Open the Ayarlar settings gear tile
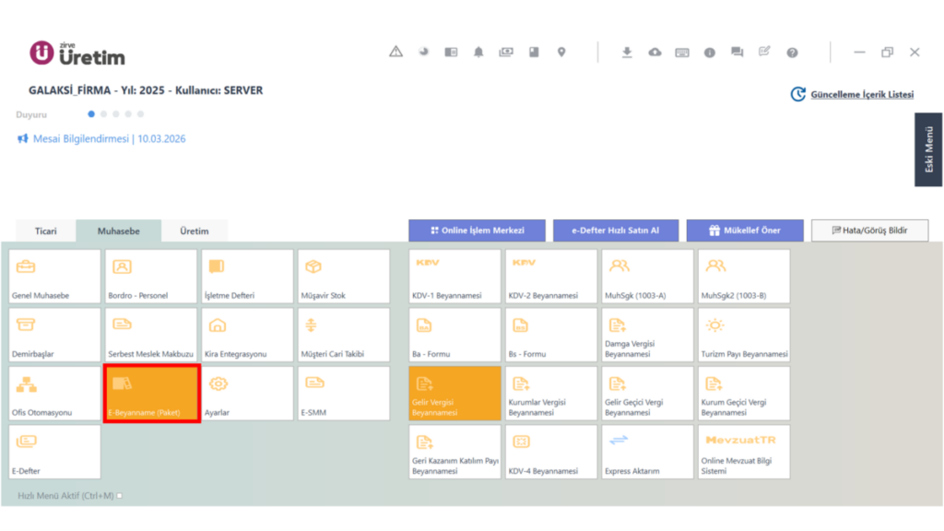 (247, 393)
